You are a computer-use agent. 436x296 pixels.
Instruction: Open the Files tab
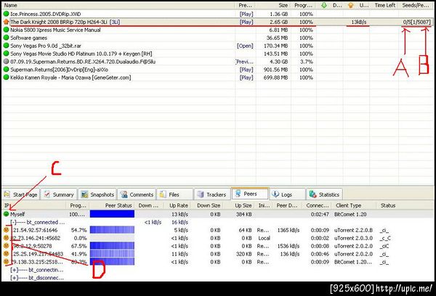pyautogui.click(x=175, y=194)
